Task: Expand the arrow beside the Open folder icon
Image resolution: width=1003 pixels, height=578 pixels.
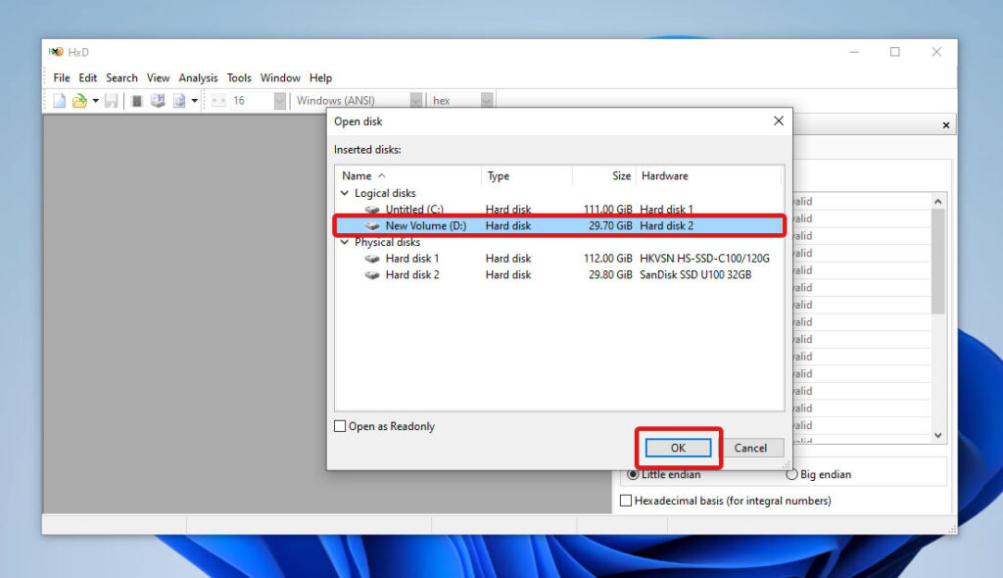Action: [x=95, y=101]
